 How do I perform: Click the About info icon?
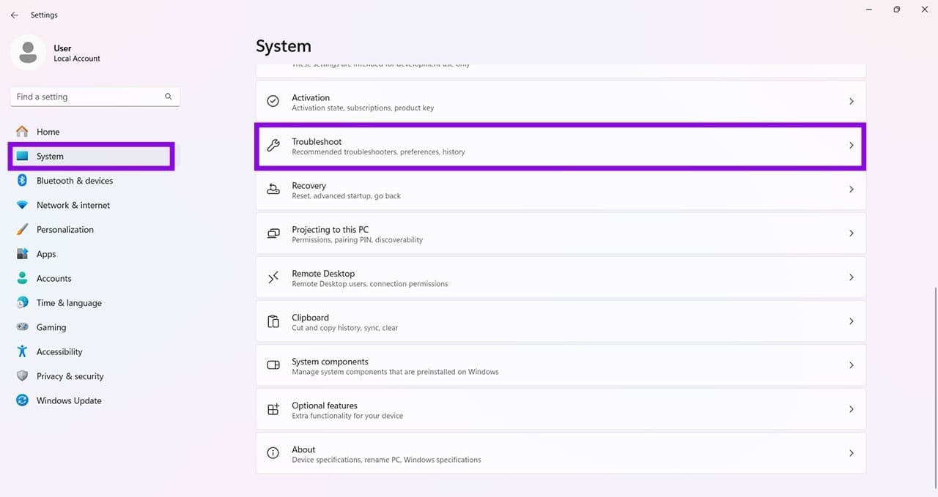pos(273,453)
